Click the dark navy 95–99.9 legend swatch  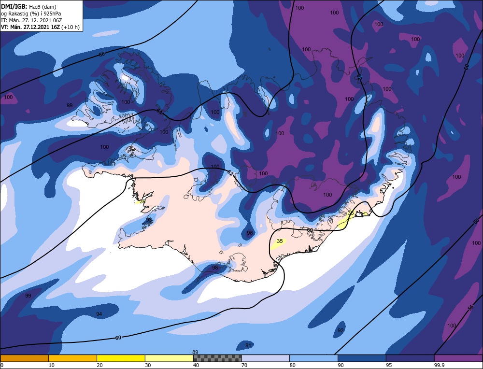pos(410,358)
